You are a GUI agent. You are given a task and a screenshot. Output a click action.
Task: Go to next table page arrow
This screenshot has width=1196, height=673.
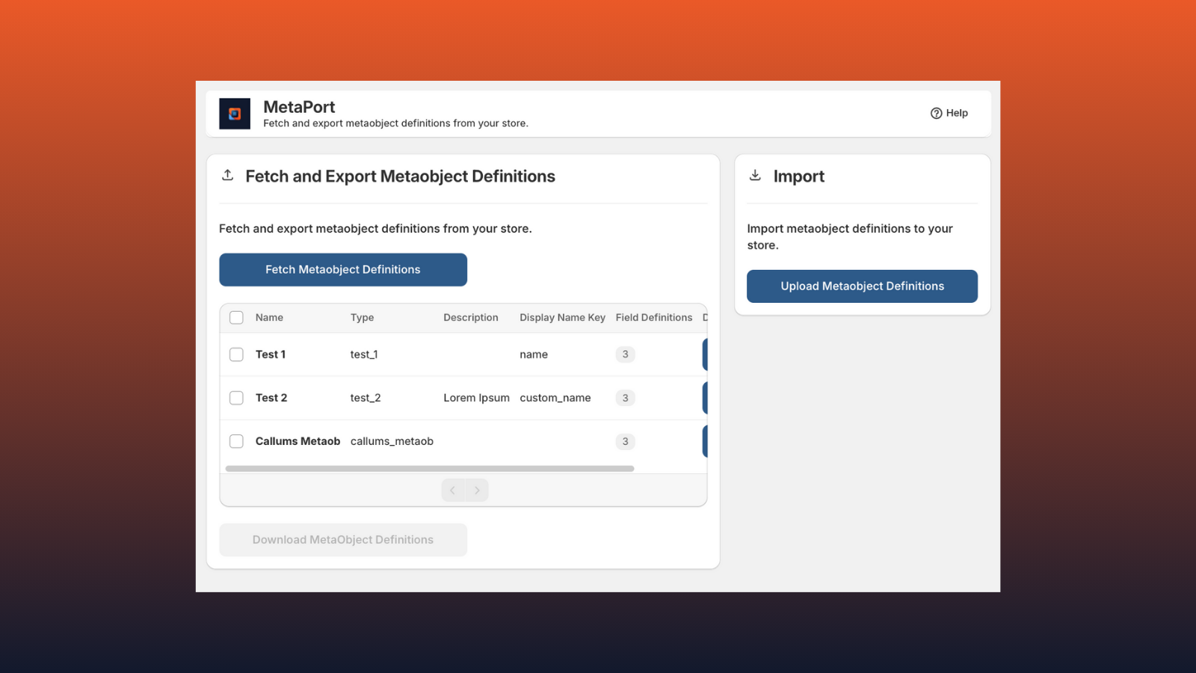point(477,491)
